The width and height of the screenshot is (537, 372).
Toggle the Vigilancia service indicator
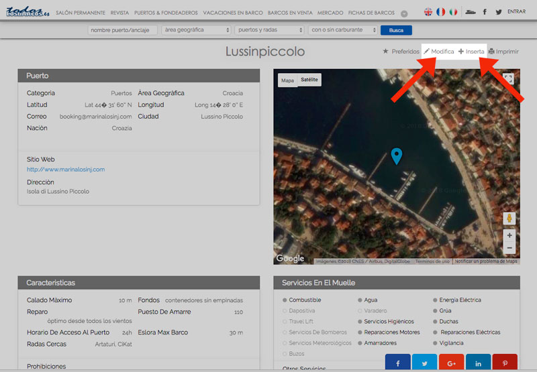[435, 343]
